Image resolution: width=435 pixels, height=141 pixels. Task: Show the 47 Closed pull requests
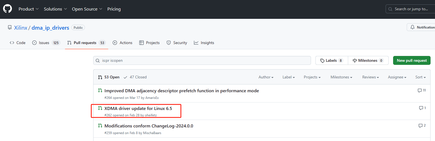(135, 77)
